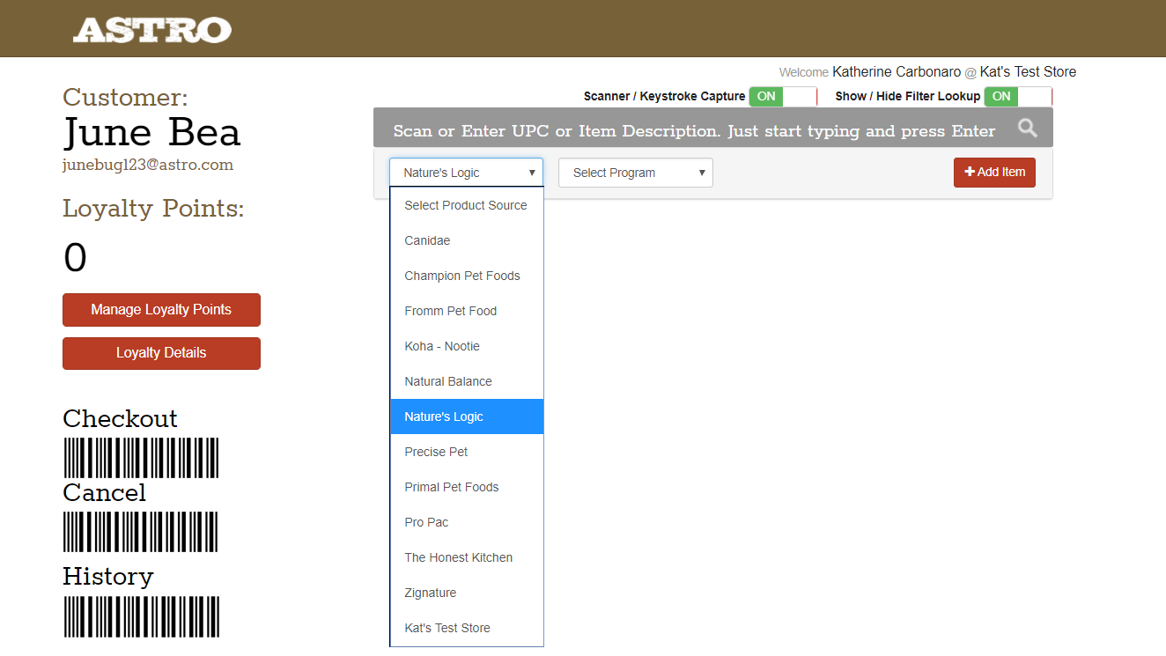Open Loyalty Details

click(161, 353)
